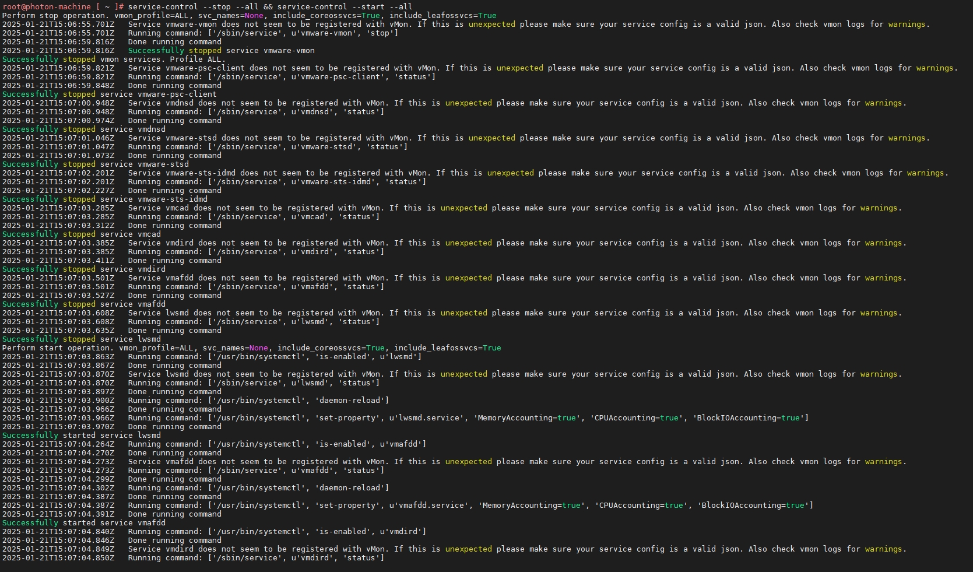The image size is (973, 572).
Task: Click the last timestamp 2025-01-21T15:07:04.850Z
Action: pyautogui.click(x=58, y=558)
